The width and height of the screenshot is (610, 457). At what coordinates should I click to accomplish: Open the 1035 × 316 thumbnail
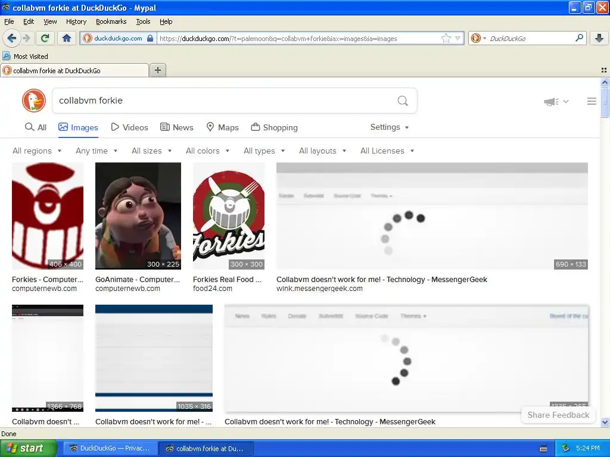pyautogui.click(x=154, y=358)
